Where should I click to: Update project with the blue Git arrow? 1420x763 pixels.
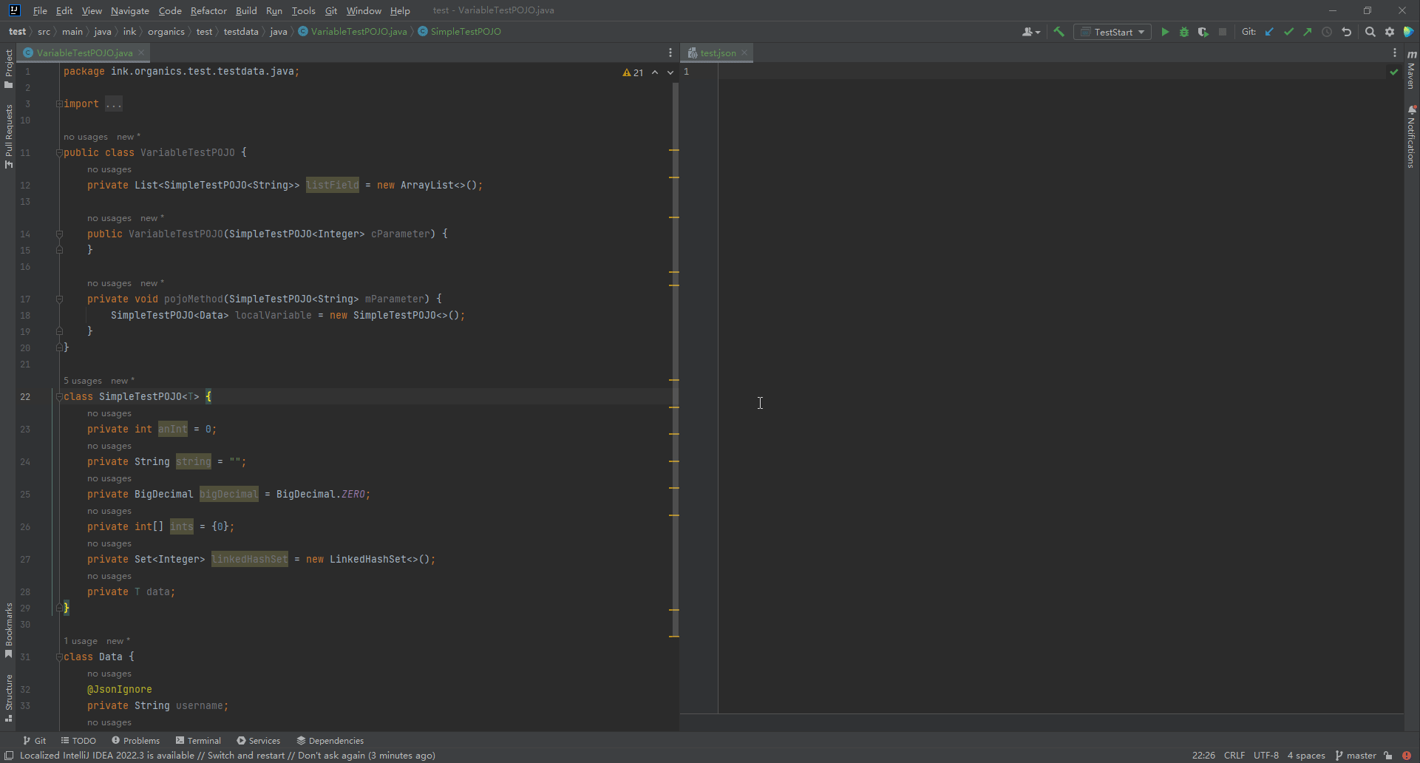coord(1269,32)
